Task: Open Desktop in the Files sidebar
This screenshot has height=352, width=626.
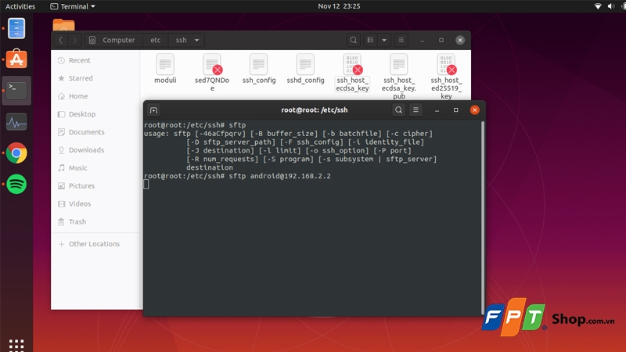Action: click(95, 114)
